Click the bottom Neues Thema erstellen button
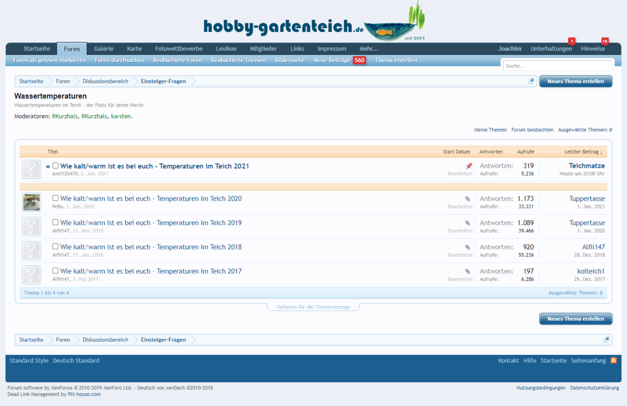Image resolution: width=627 pixels, height=406 pixels. (575, 319)
